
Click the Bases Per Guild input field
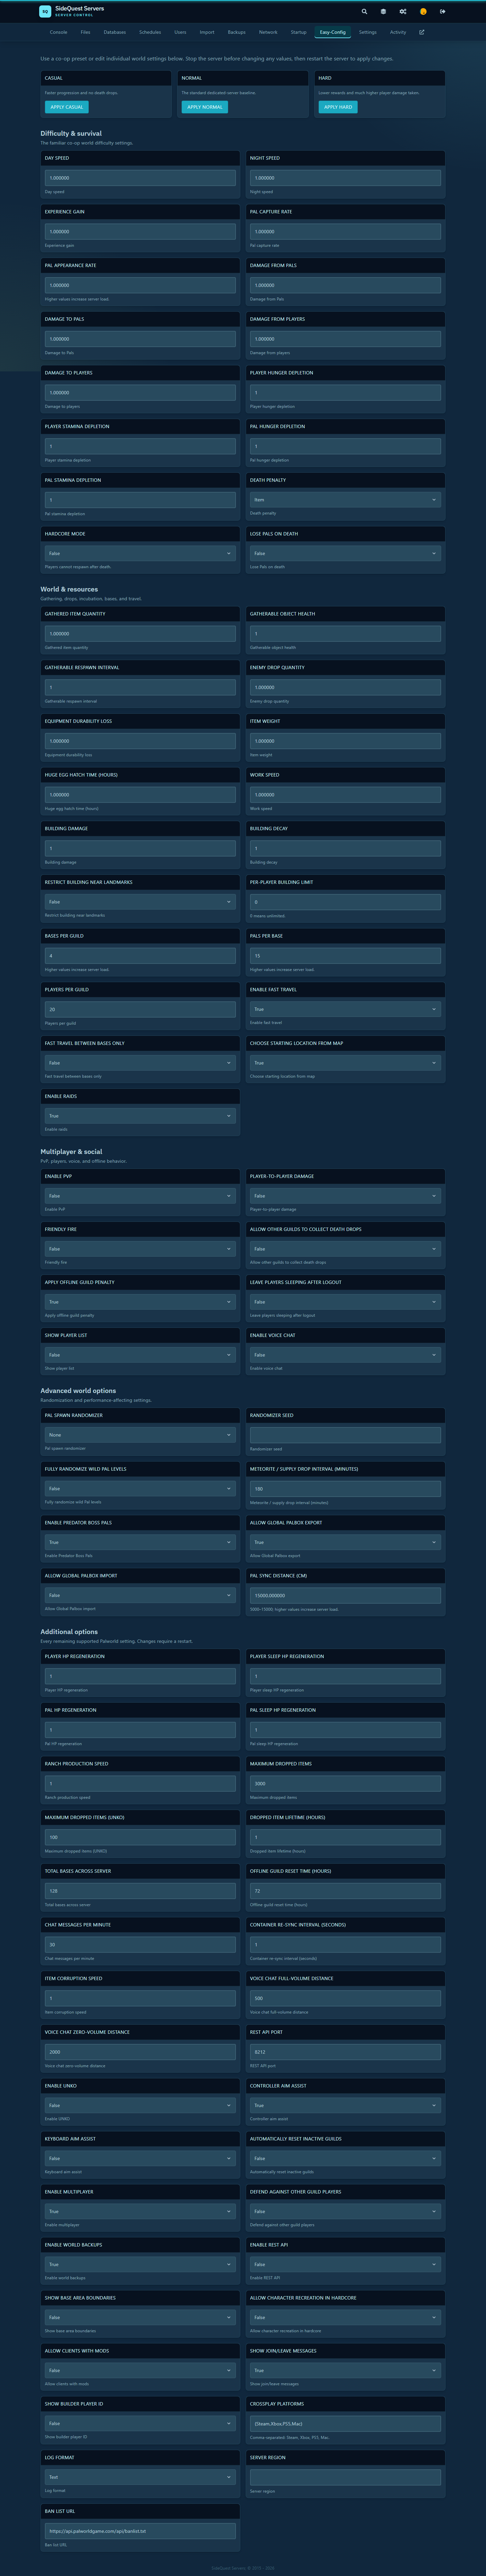(140, 956)
